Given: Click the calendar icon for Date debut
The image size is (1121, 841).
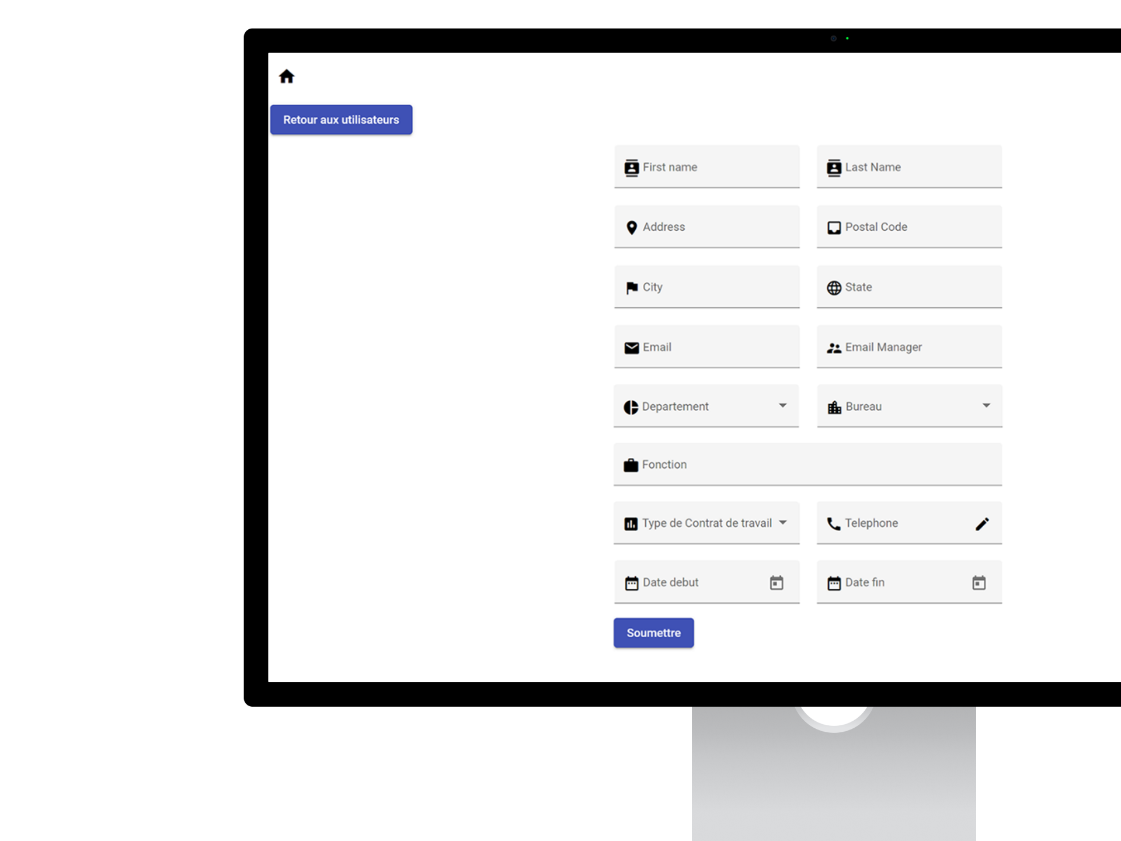Looking at the screenshot, I should (x=777, y=582).
